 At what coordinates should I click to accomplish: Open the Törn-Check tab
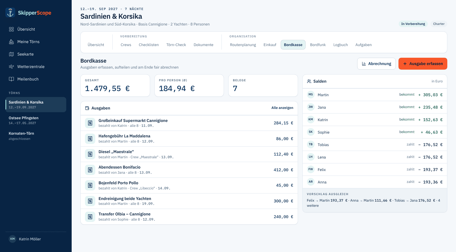(176, 45)
